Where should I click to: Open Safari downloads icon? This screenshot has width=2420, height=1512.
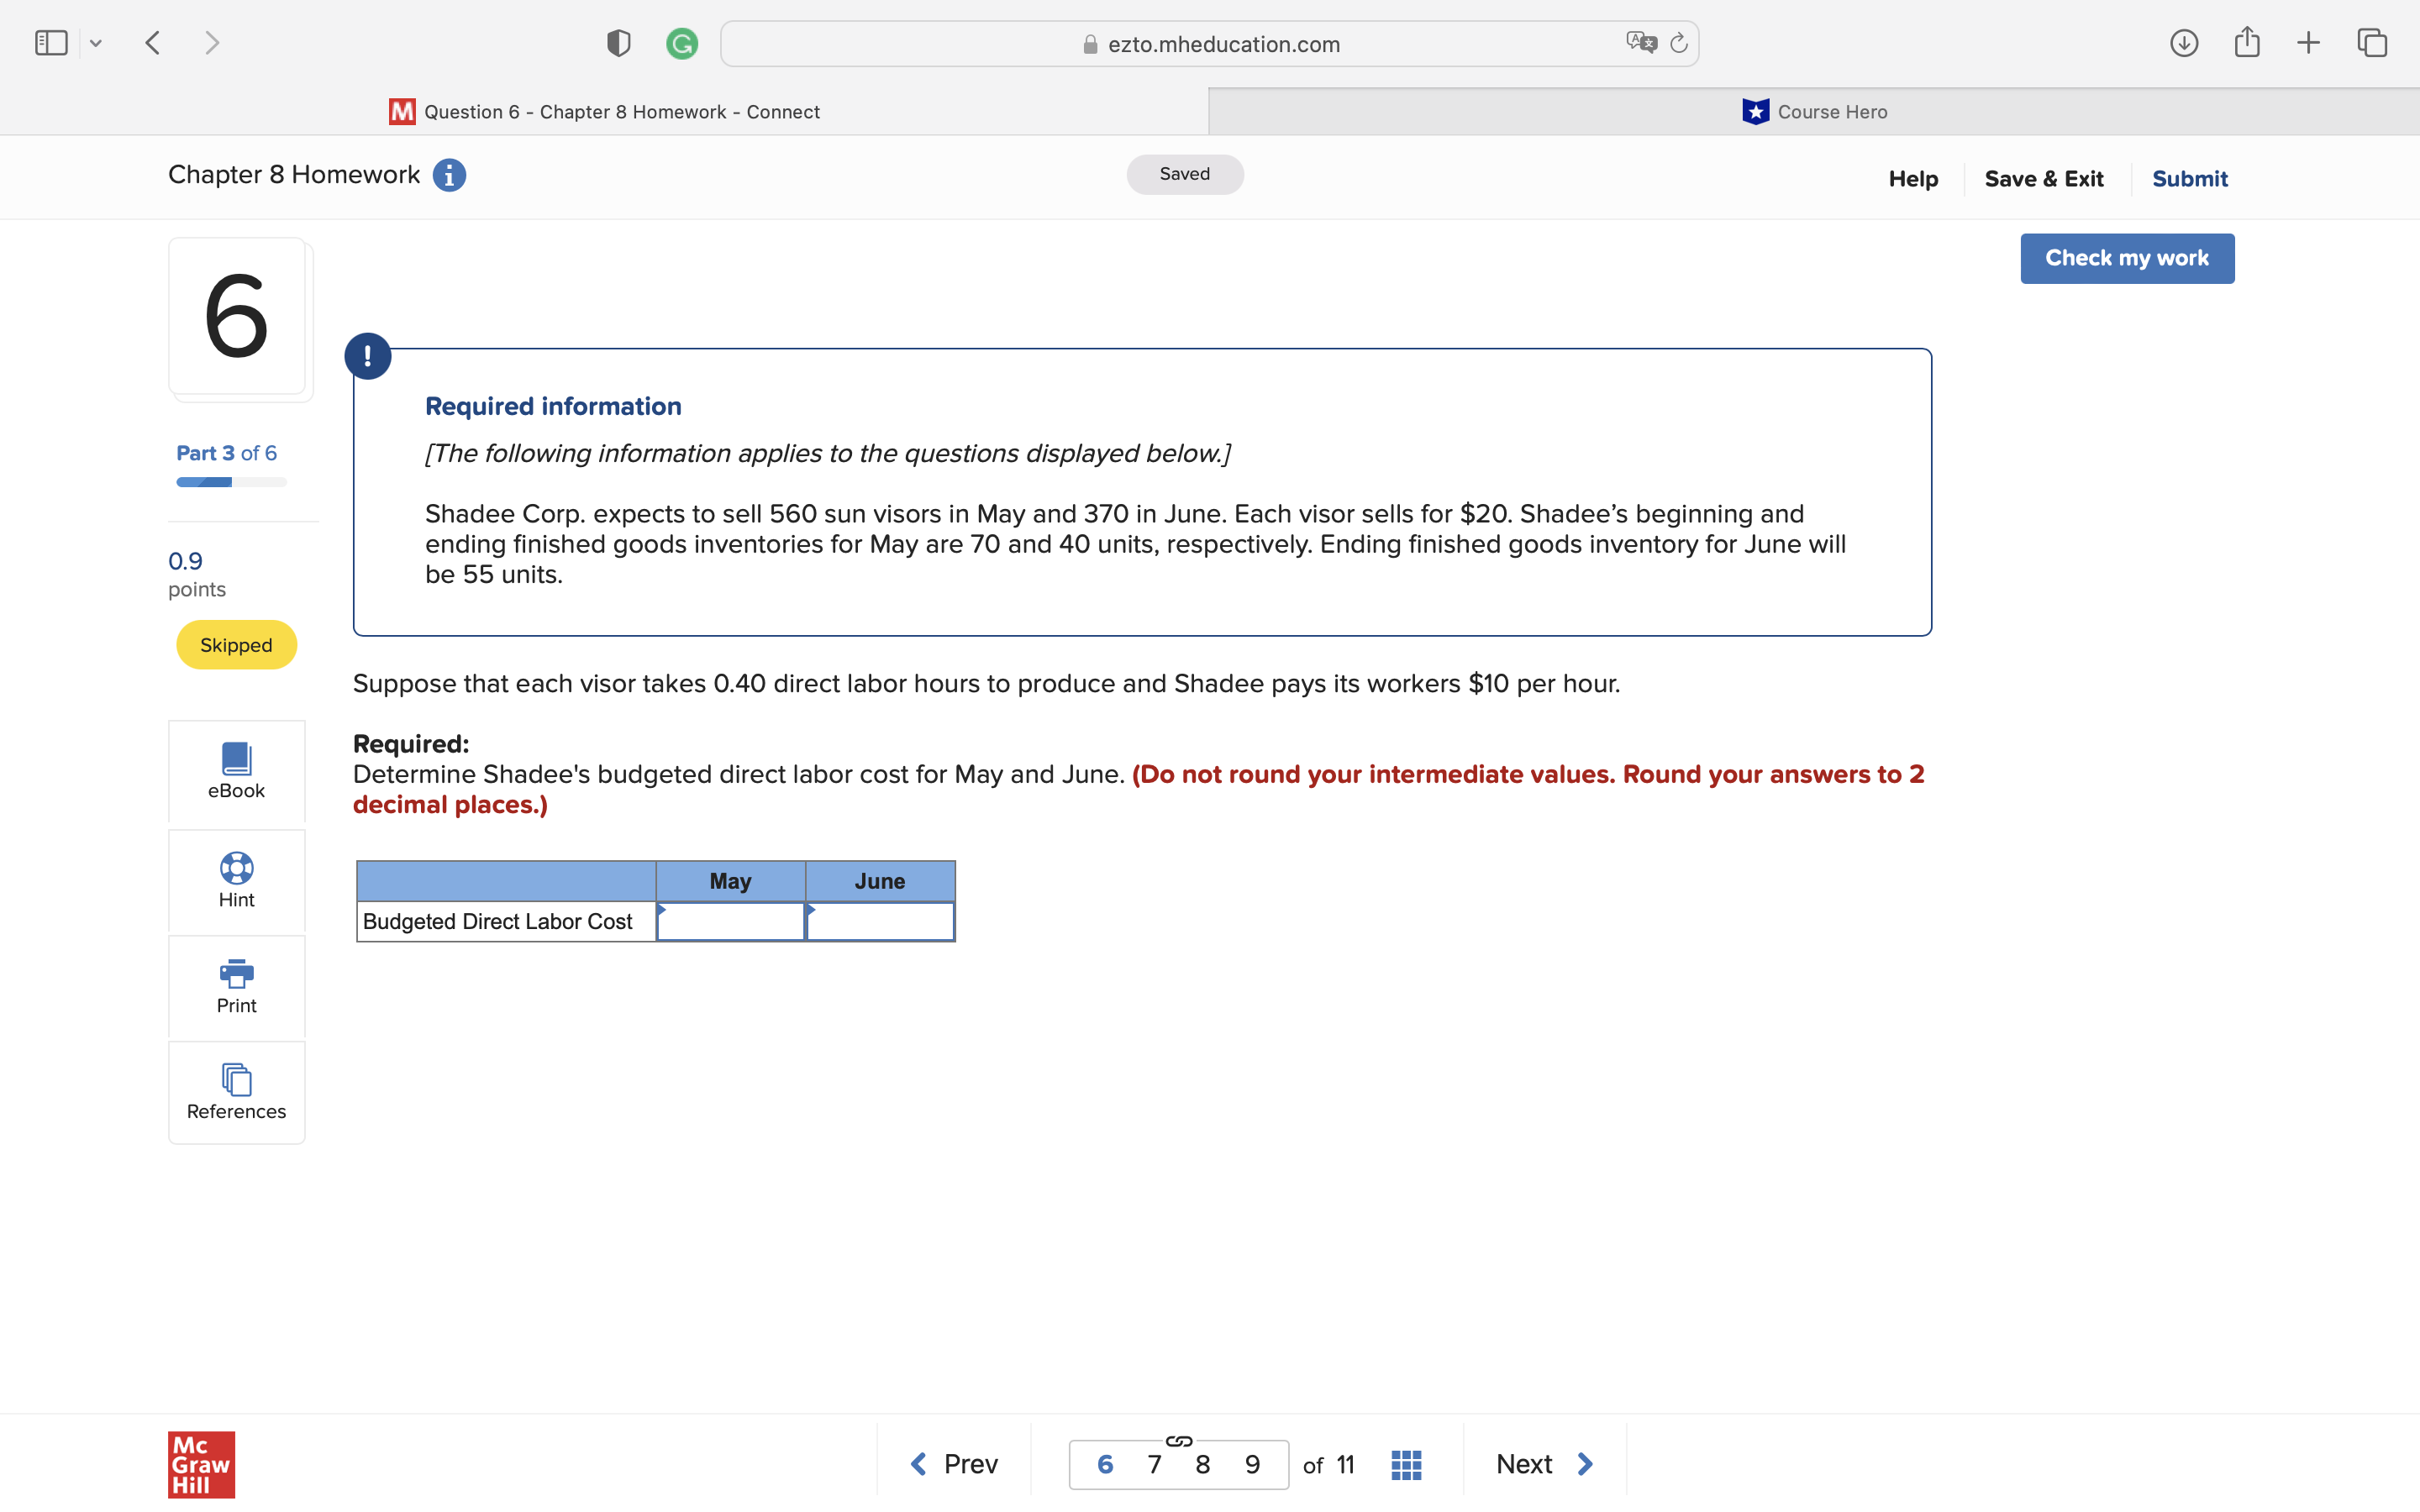[x=2184, y=43]
